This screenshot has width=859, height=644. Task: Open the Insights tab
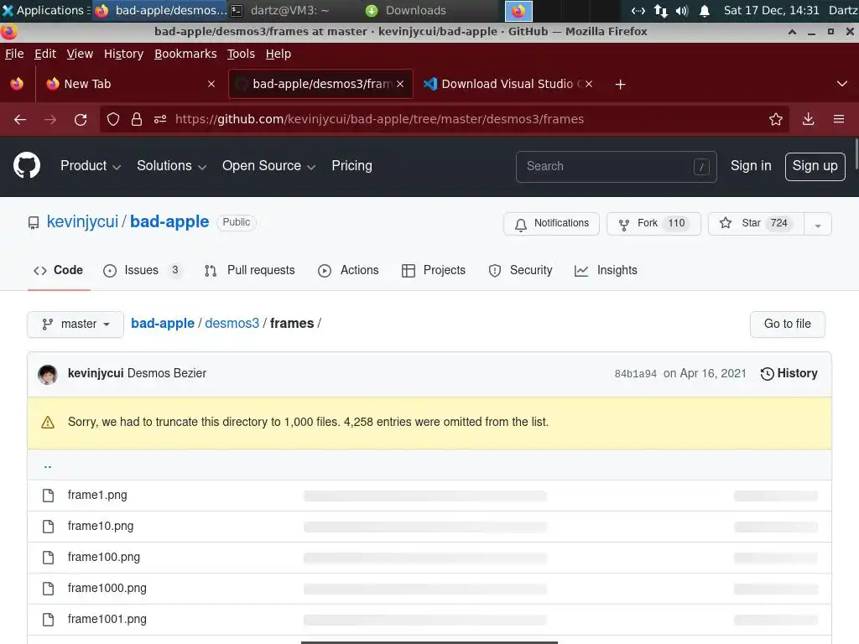pyautogui.click(x=606, y=271)
